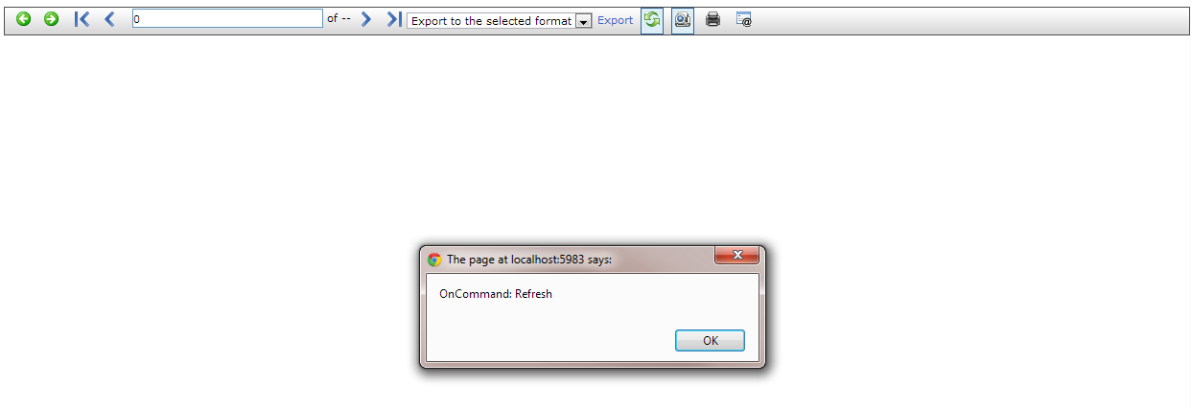Open the export format dropdown arrow
Screen dimensions: 1191x408
[x=583, y=21]
